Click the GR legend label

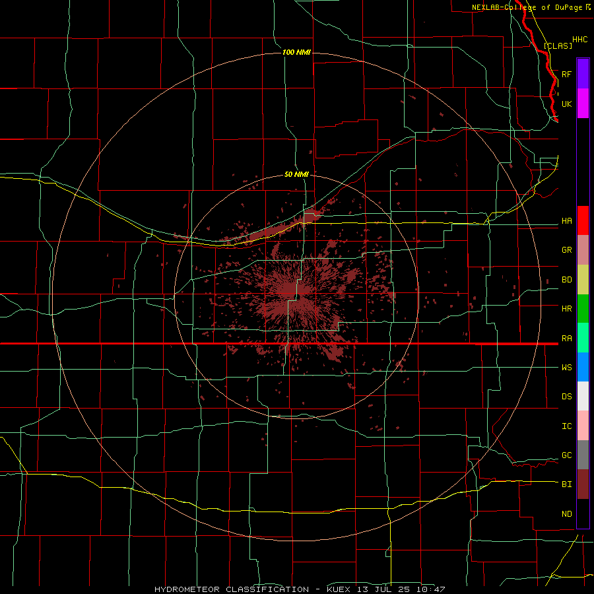[566, 250]
